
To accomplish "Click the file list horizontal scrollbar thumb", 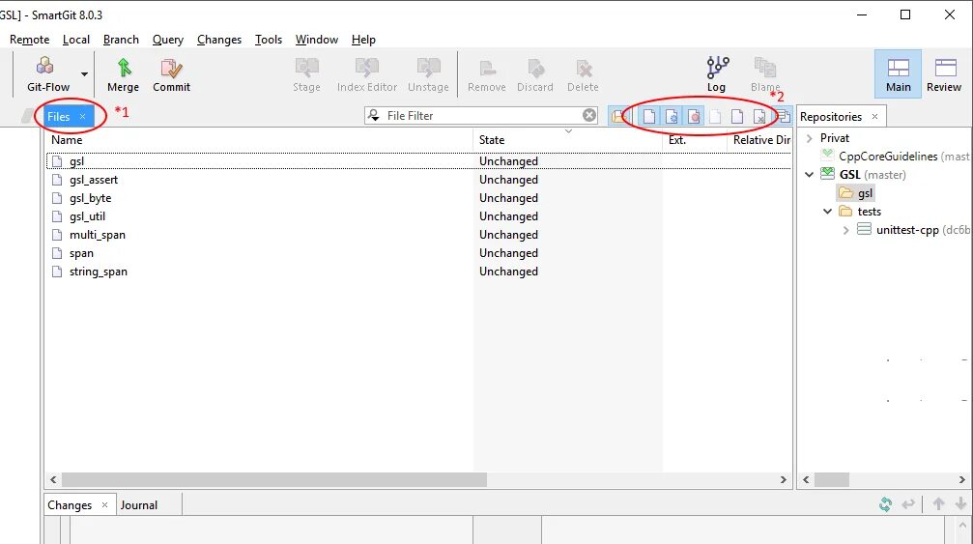I will click(x=273, y=479).
